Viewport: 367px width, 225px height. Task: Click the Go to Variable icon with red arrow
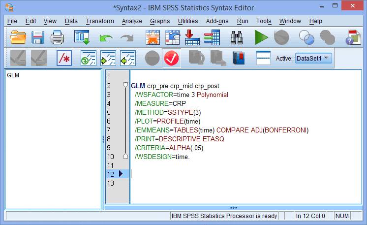[192, 37]
